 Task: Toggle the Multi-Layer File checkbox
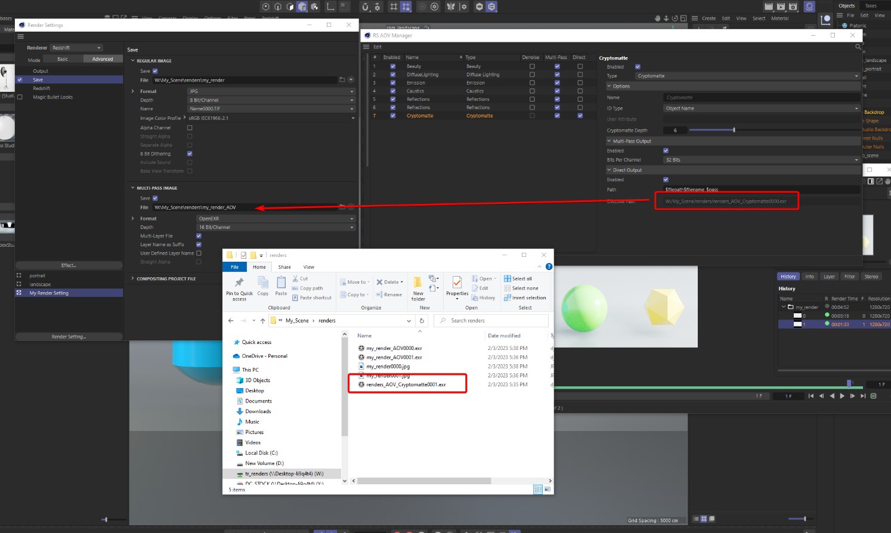[x=198, y=235]
